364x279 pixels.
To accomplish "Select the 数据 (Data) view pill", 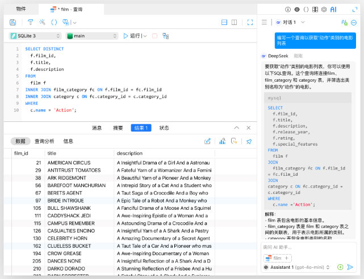I will pyautogui.click(x=20, y=141).
